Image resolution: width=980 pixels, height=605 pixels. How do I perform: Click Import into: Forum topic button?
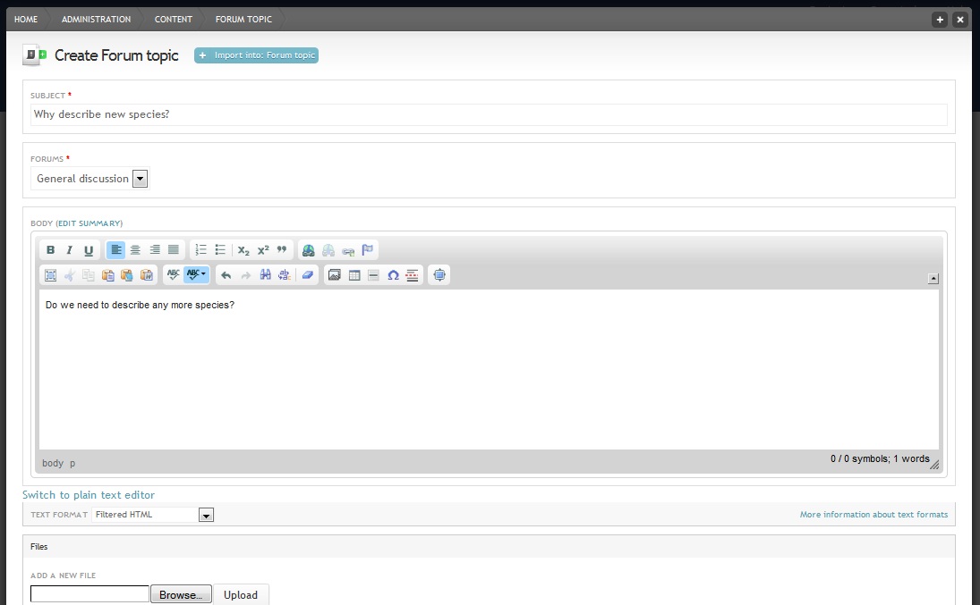pyautogui.click(x=256, y=55)
